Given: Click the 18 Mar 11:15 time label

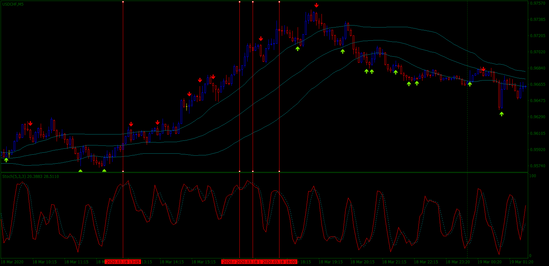Looking at the screenshot, I should click(76, 262).
